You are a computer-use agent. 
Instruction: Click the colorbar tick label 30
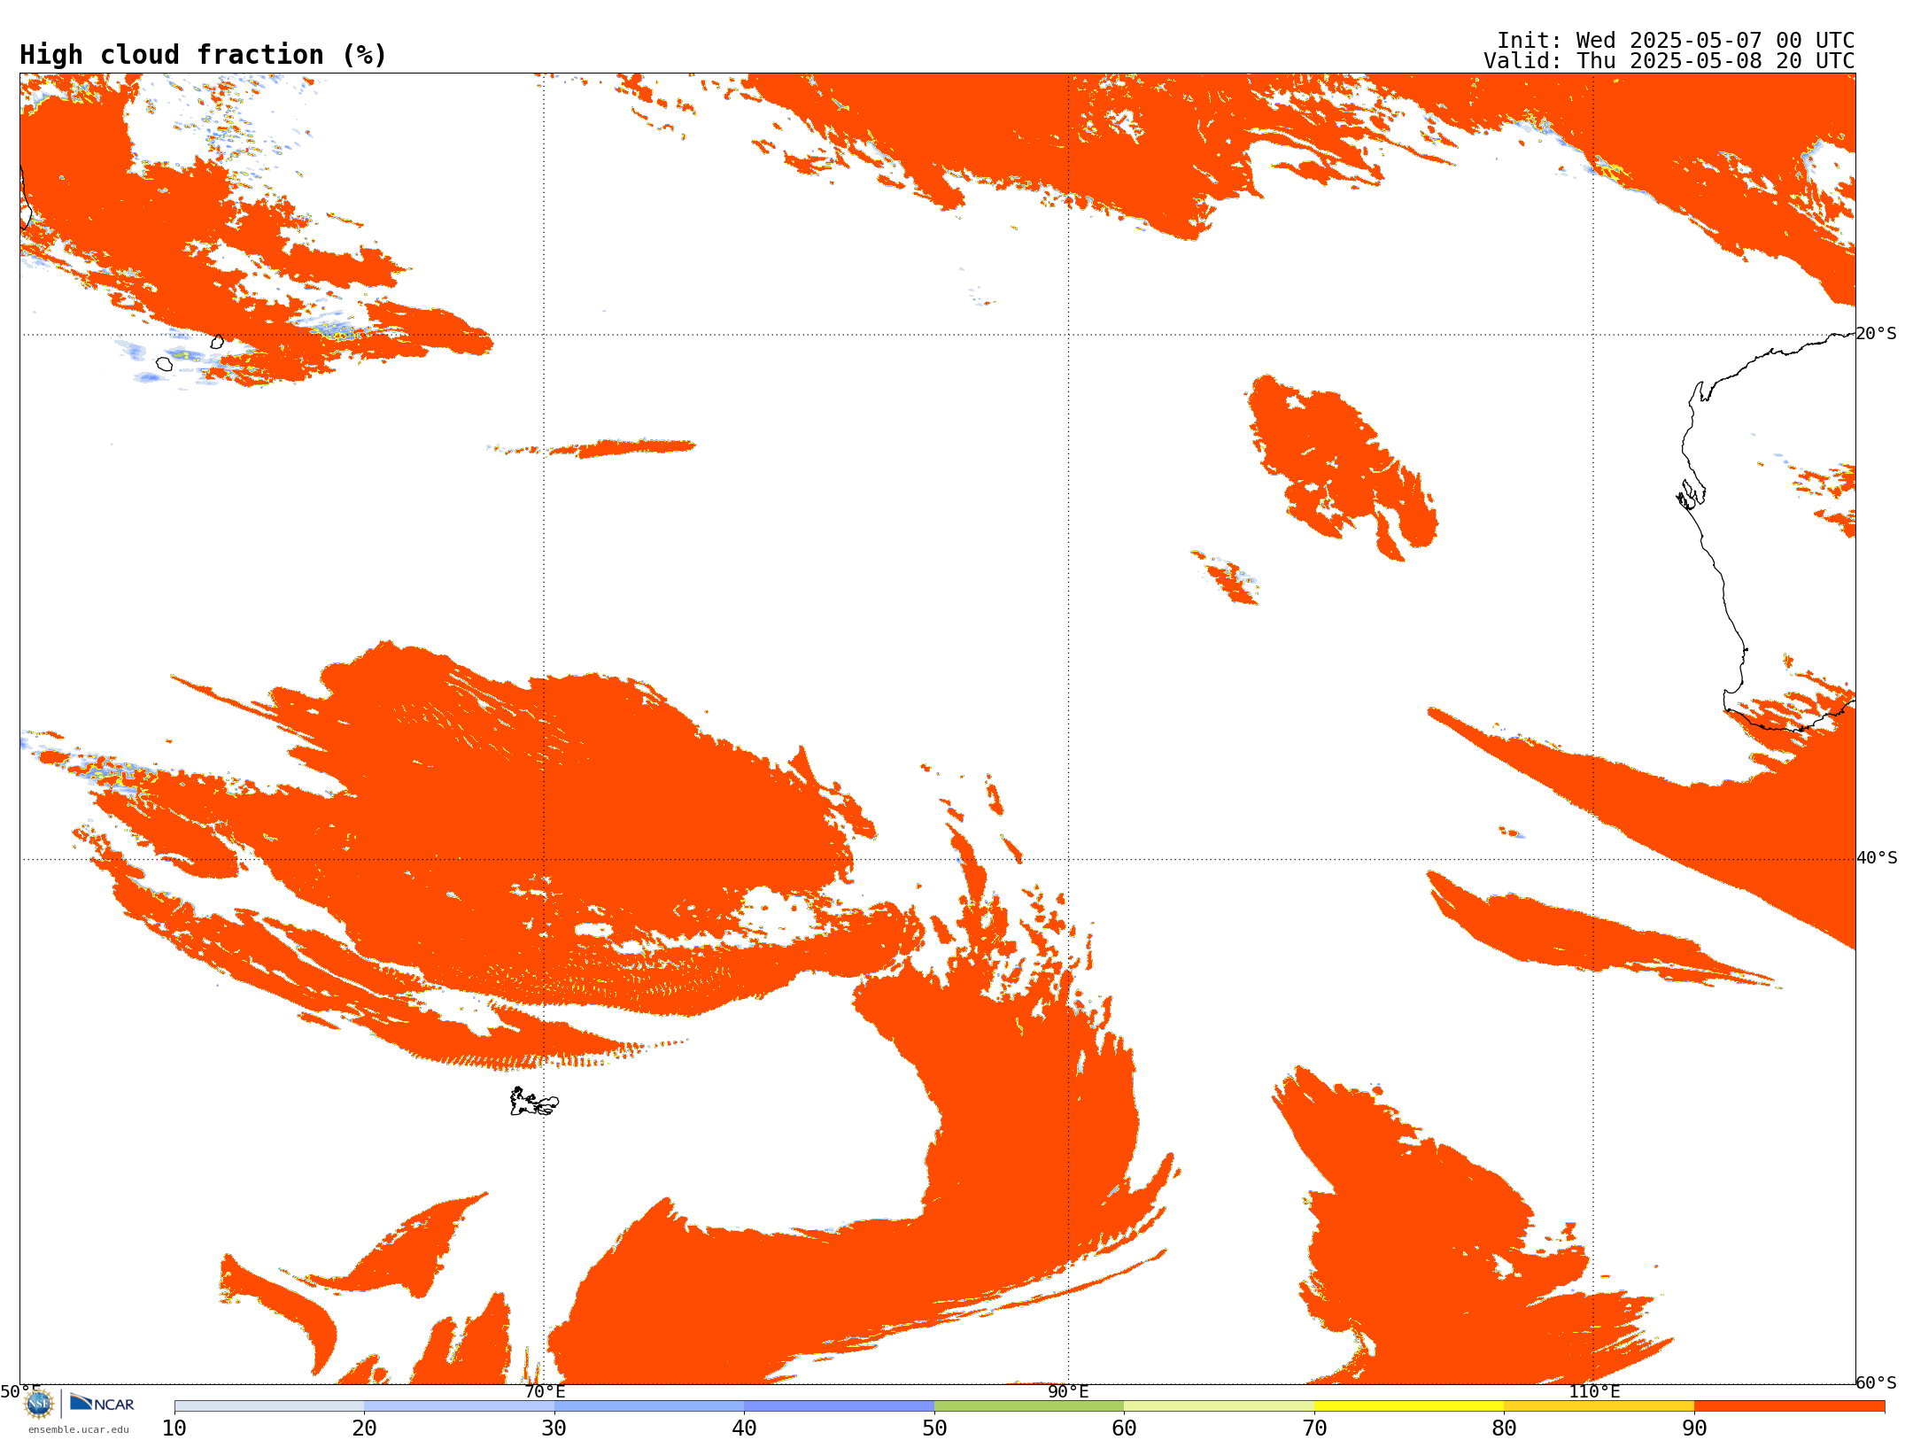coord(554,1428)
